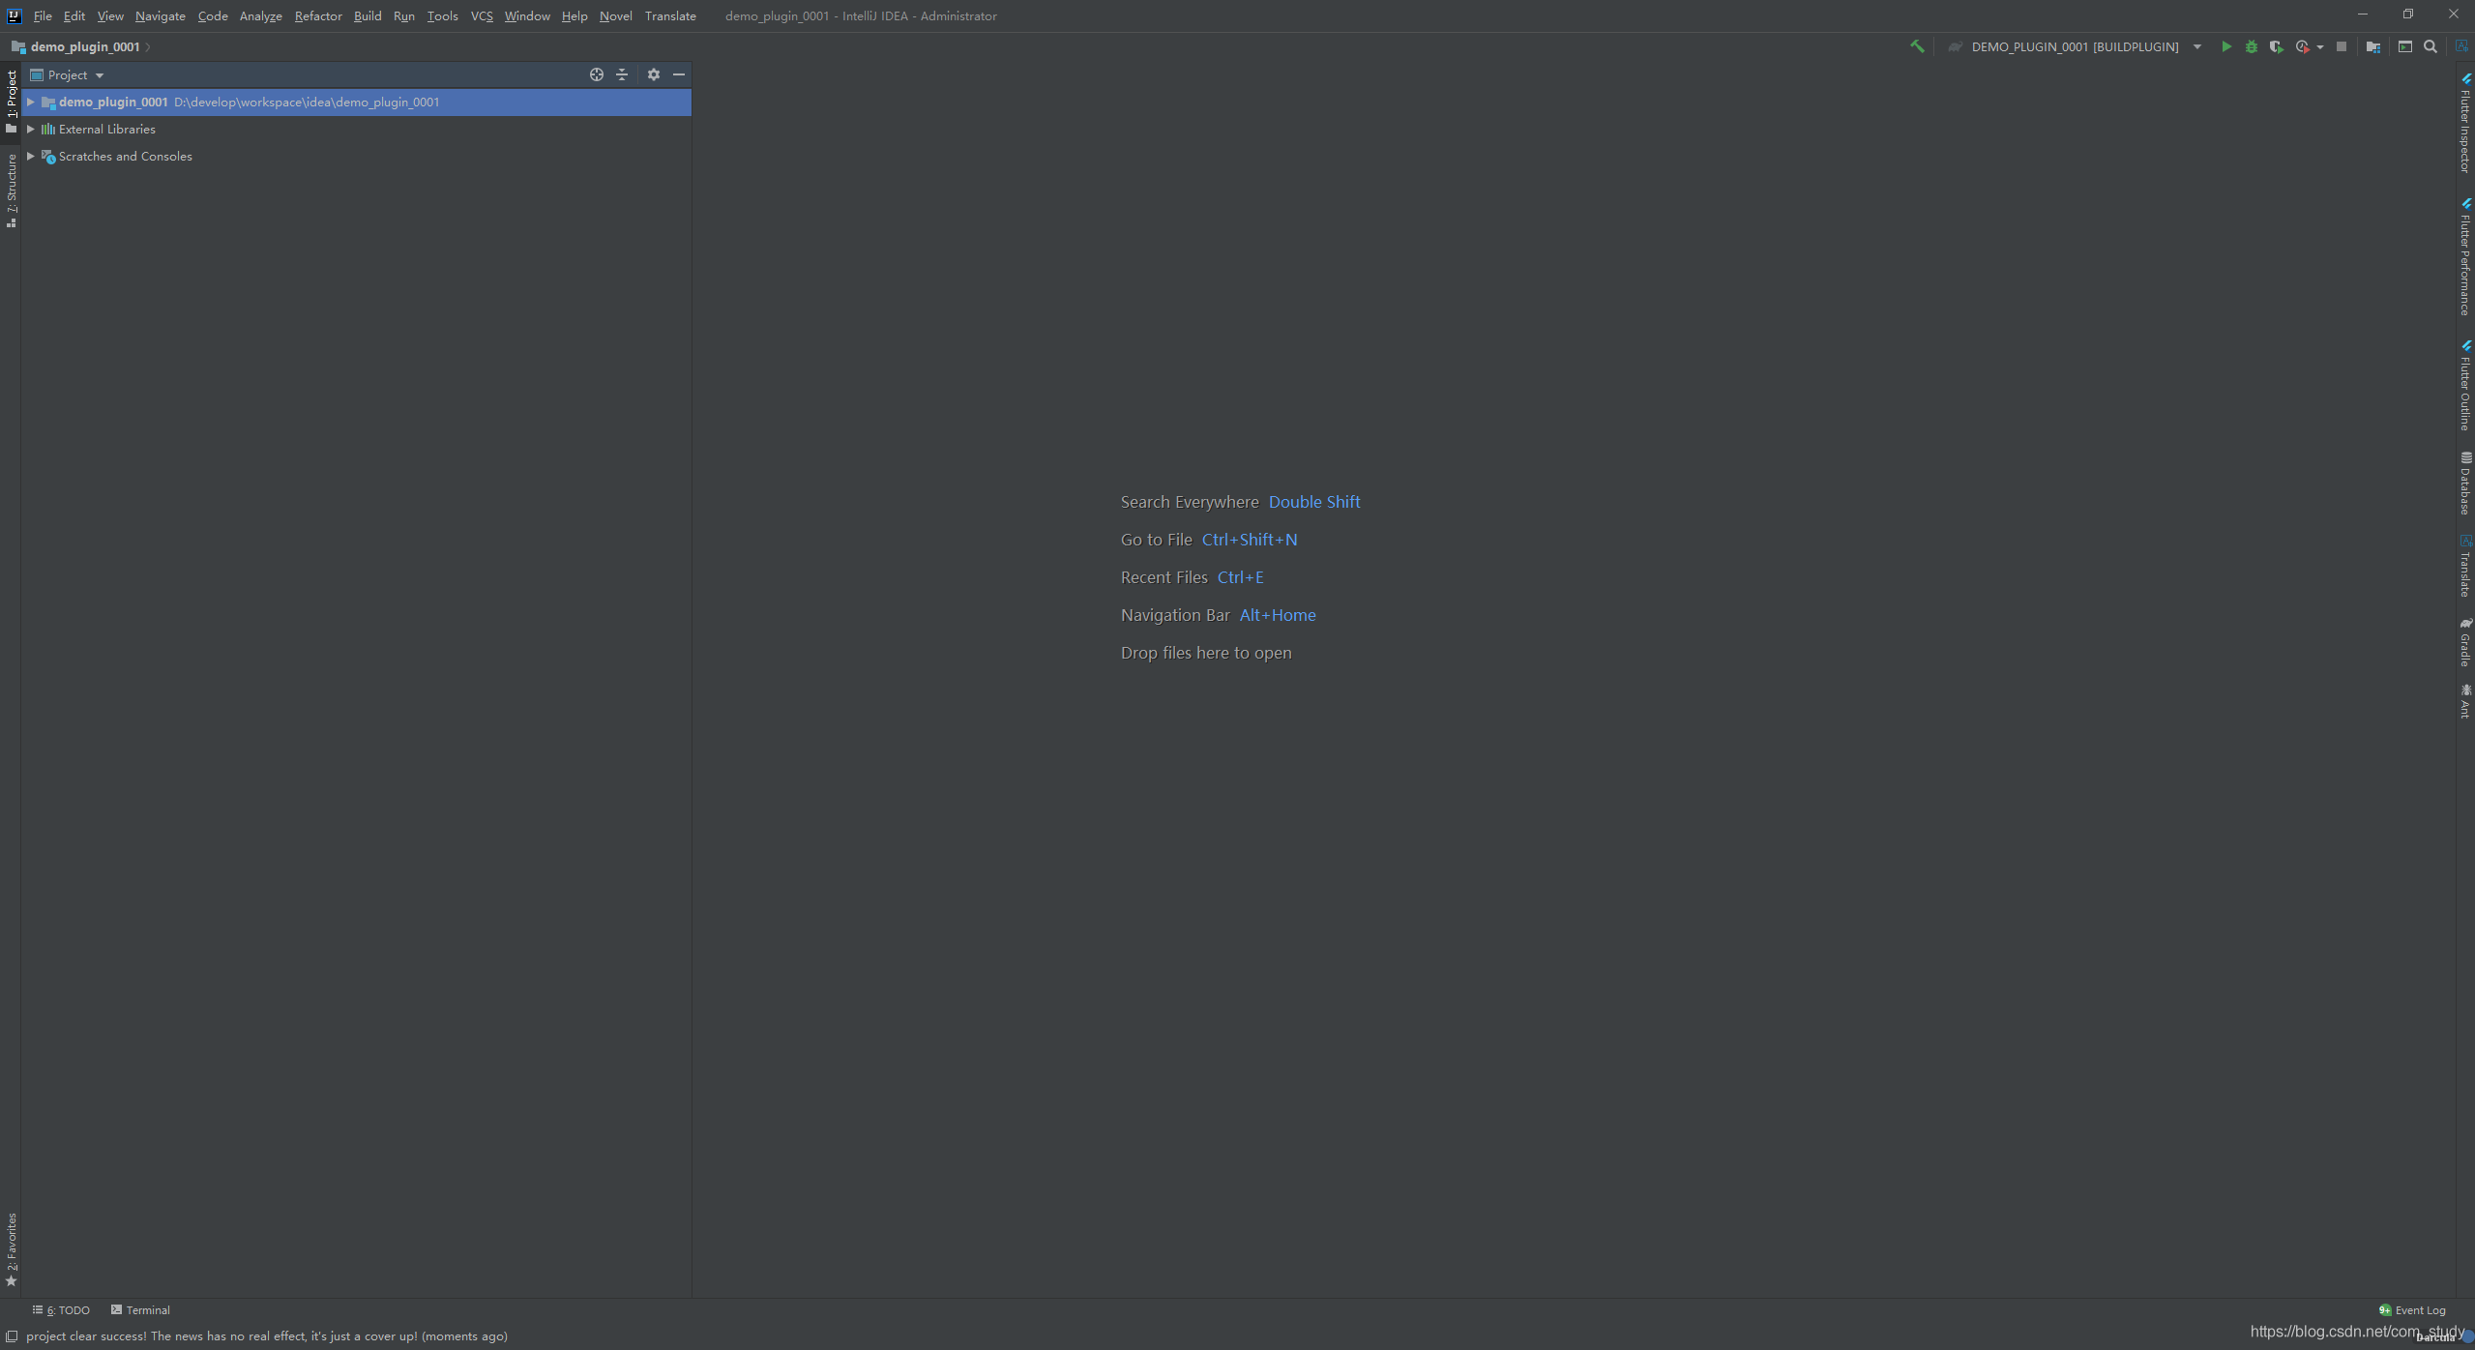The width and height of the screenshot is (2475, 1350).
Task: Click the IntelliJ IDEA logo icon
Action: [x=14, y=15]
